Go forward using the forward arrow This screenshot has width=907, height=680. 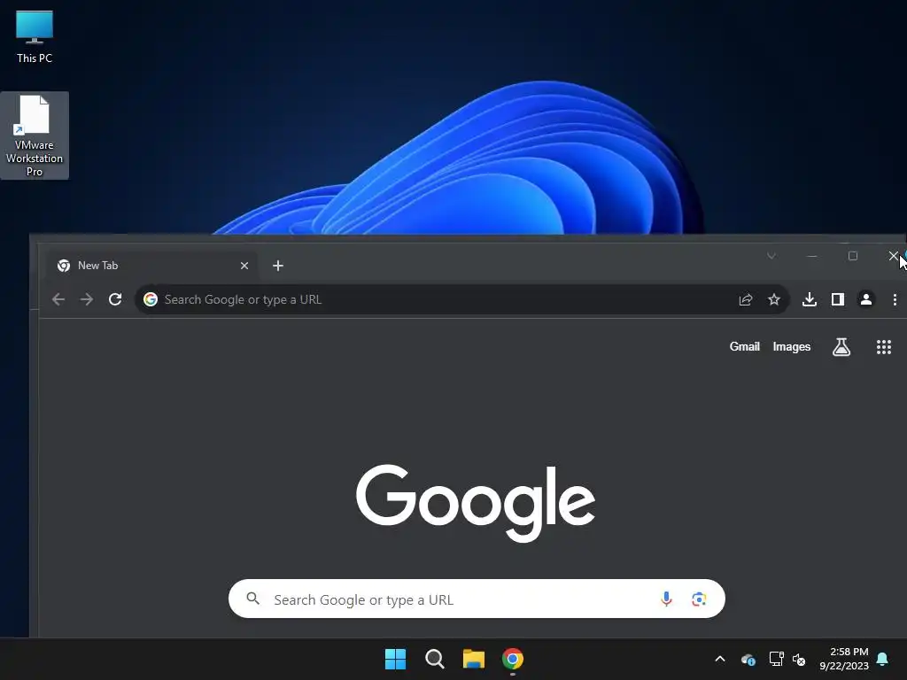click(87, 299)
